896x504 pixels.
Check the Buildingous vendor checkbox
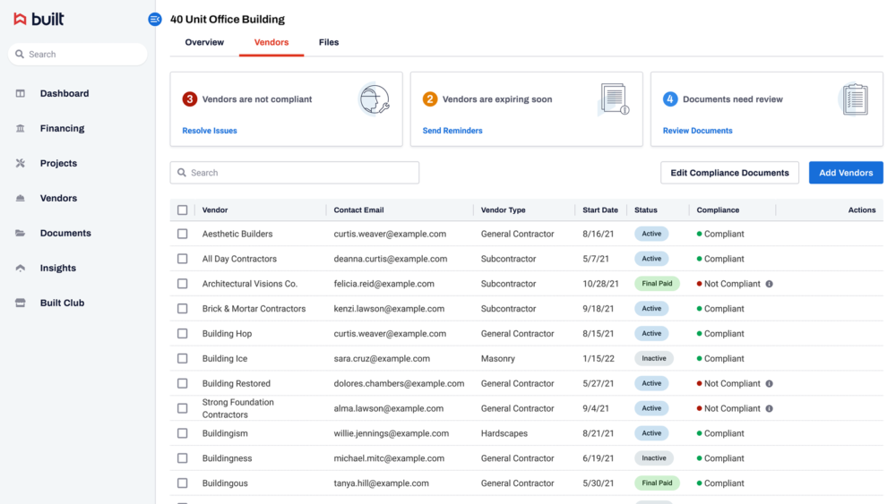click(182, 483)
